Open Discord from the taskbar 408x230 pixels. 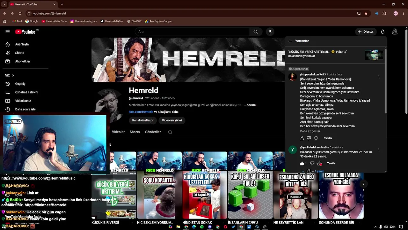tap(210, 227)
